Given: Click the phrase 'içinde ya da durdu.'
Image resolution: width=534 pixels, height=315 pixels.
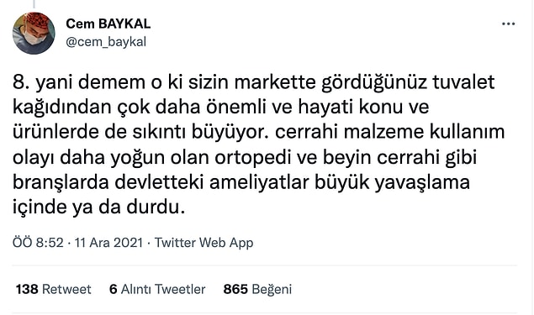Looking at the screenshot, I should [98, 207].
